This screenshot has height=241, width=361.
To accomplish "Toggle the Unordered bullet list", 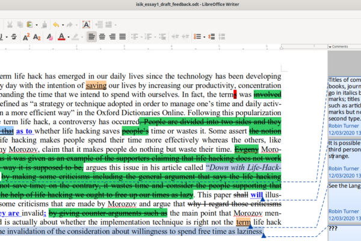I will tap(134, 37).
